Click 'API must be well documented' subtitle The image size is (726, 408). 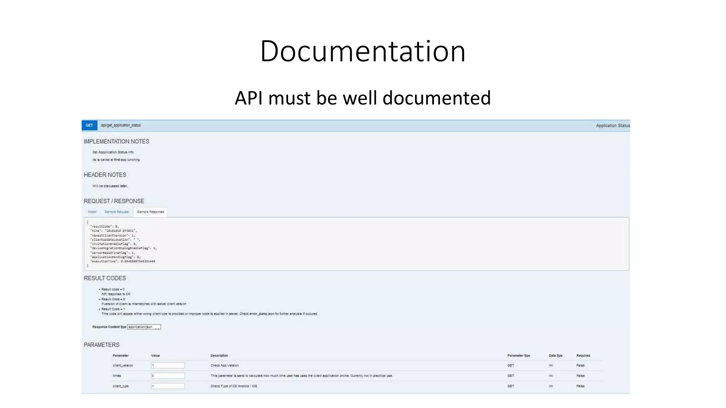(363, 98)
